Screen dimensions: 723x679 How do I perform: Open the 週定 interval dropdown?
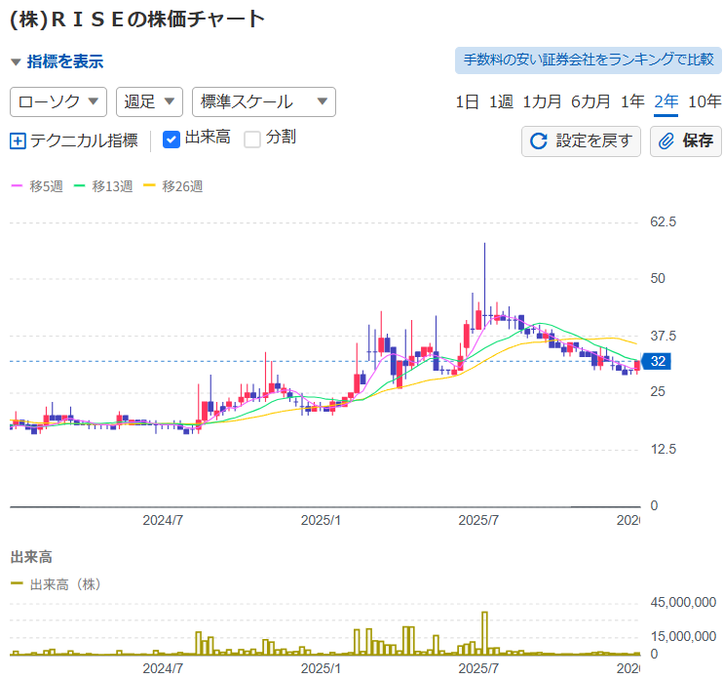pyautogui.click(x=149, y=101)
